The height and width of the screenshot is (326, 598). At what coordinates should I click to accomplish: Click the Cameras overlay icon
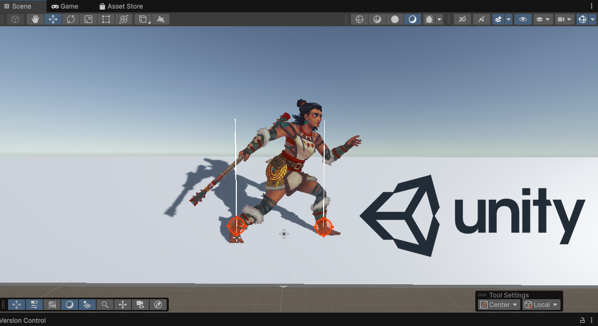point(140,305)
